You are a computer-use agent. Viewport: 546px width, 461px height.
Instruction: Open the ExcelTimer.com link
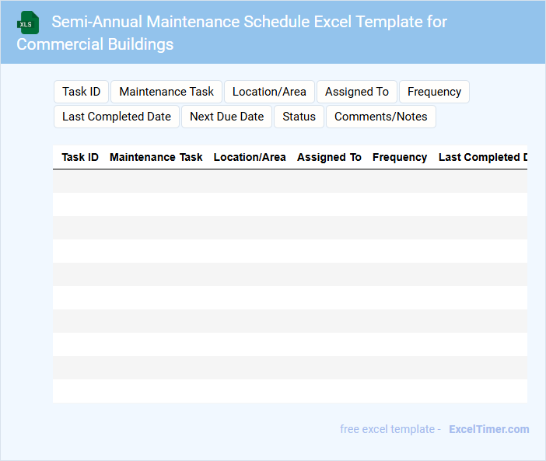[488, 429]
